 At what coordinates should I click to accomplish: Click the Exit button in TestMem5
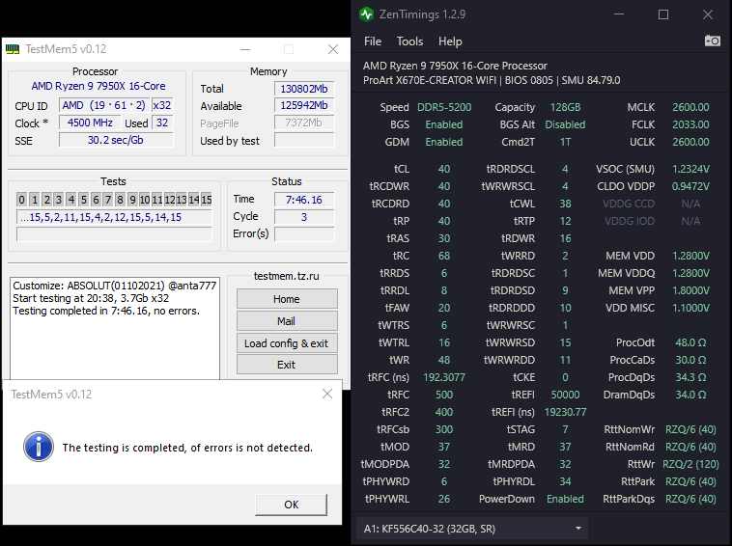pos(286,365)
